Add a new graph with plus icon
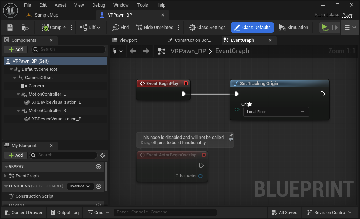The height and width of the screenshot is (219, 360). click(x=99, y=167)
